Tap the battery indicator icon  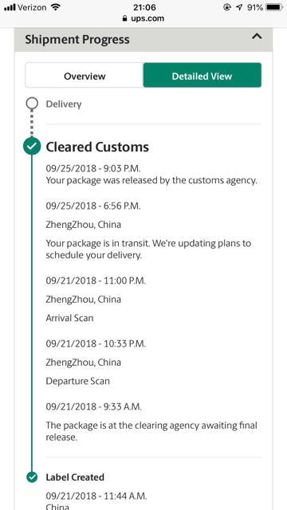274,7
